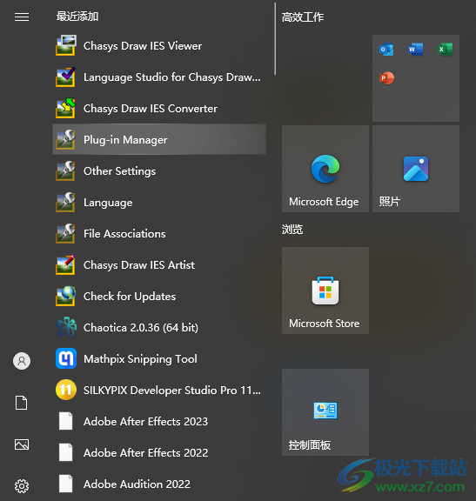Open Excel from the Office tile group
Image resolution: width=476 pixels, height=501 pixels.
445,50
